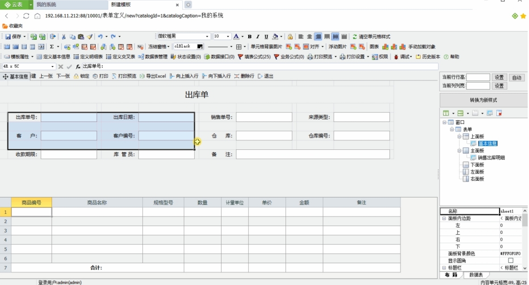Open the 微软雅黑 font name dropdown

point(207,37)
